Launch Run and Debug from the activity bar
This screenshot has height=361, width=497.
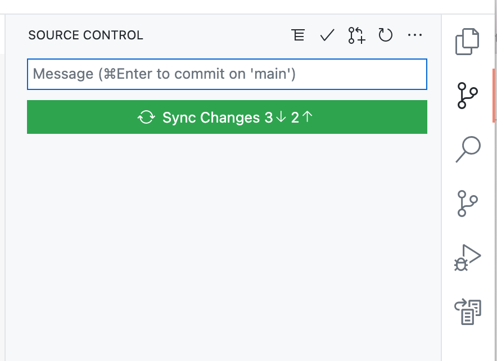coord(467,258)
